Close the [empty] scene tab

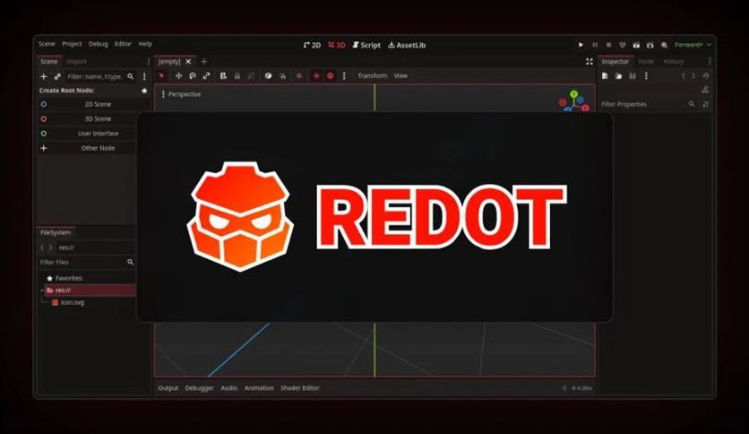pos(188,62)
